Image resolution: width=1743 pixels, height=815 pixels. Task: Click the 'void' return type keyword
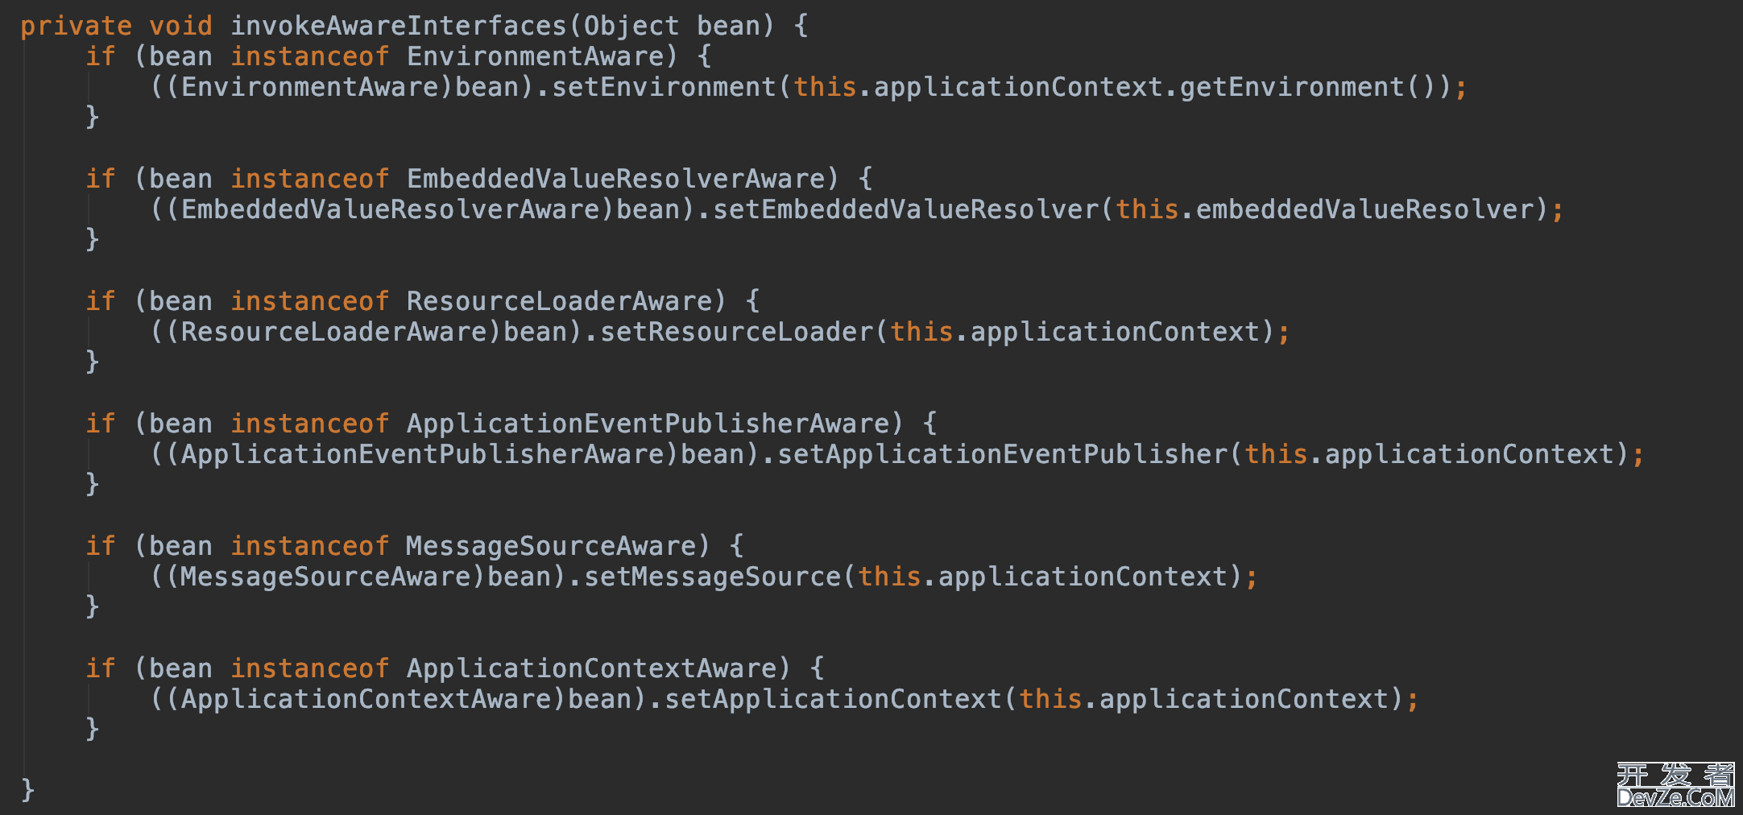181,26
